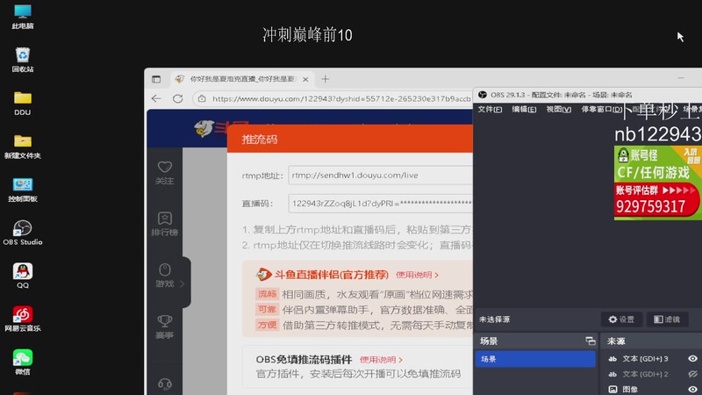The image size is (702, 395).
Task: Open the 回收站 recycle bin icon
Action: tap(23, 60)
